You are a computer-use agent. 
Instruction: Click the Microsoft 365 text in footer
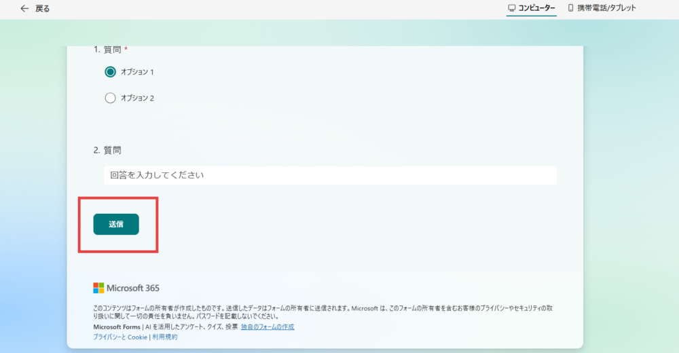click(133, 288)
